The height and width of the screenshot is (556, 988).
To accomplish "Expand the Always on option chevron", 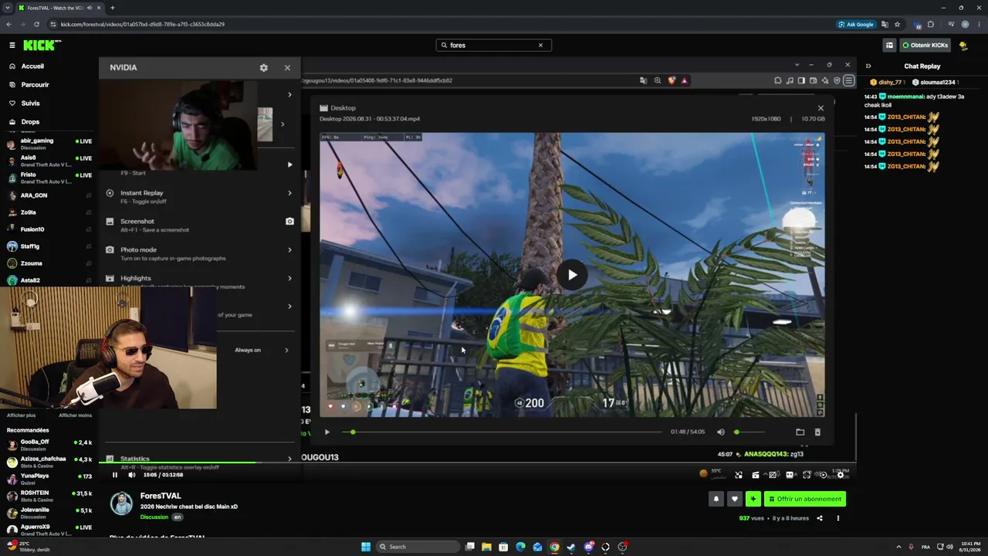I will (286, 351).
